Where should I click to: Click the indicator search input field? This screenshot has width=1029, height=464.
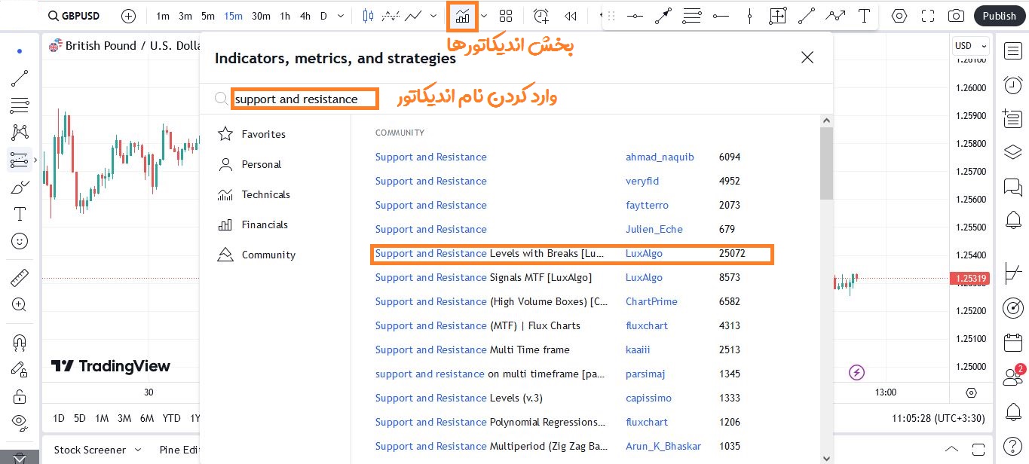pyautogui.click(x=304, y=99)
